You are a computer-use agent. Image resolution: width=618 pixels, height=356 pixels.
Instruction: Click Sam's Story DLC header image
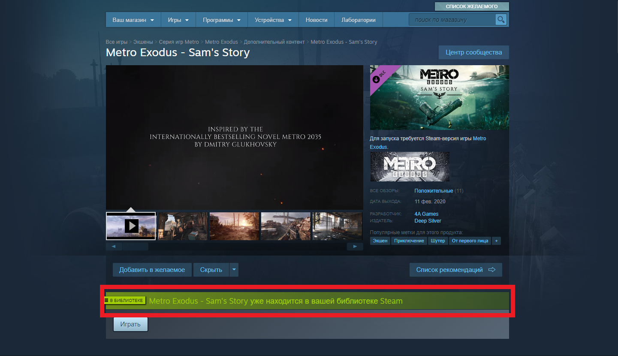point(440,97)
